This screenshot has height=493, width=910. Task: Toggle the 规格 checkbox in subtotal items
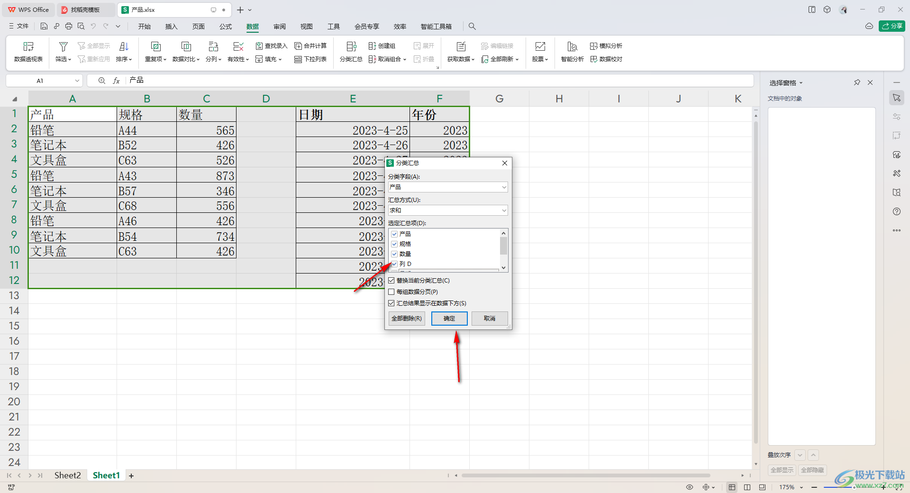[394, 244]
